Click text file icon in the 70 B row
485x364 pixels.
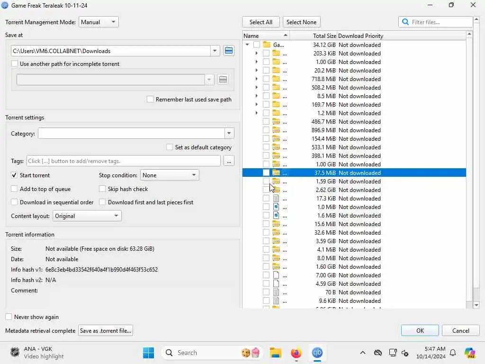coord(276,292)
